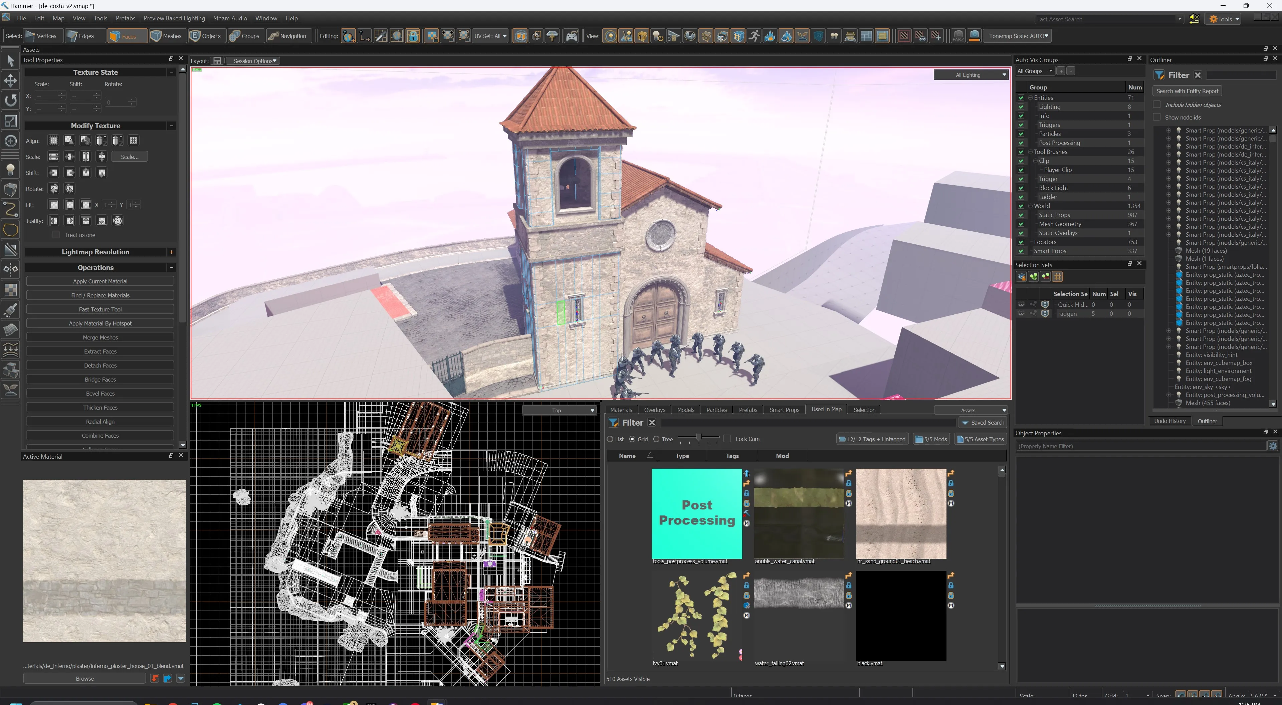1282x705 pixels.
Task: Click the Layout viewport arrangement icon
Action: (x=217, y=61)
